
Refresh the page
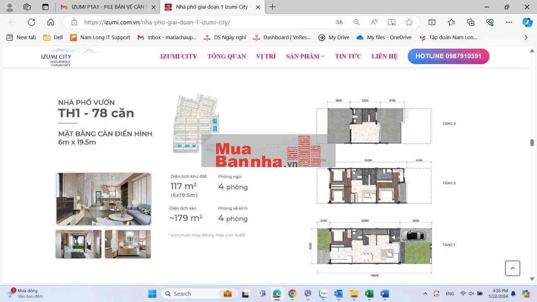coord(31,23)
